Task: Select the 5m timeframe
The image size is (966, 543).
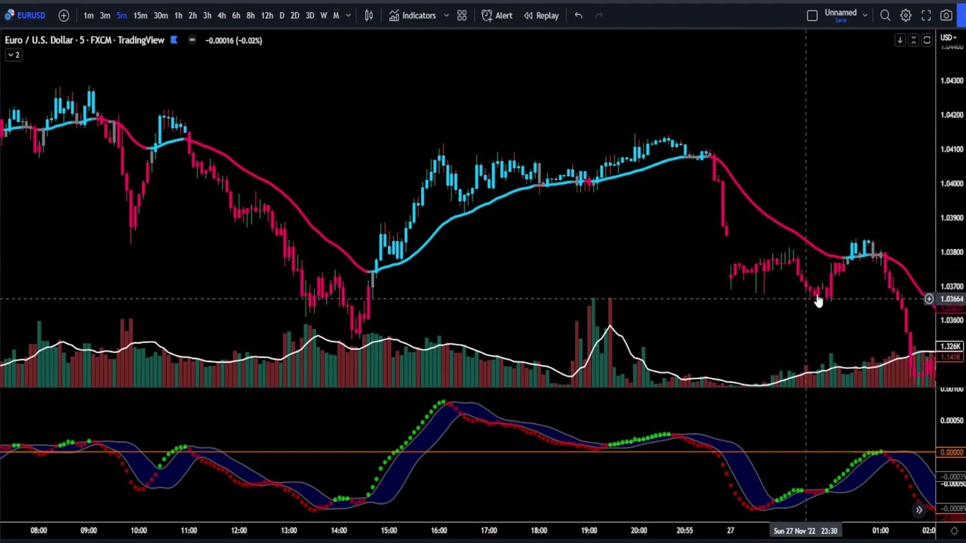Action: (122, 15)
